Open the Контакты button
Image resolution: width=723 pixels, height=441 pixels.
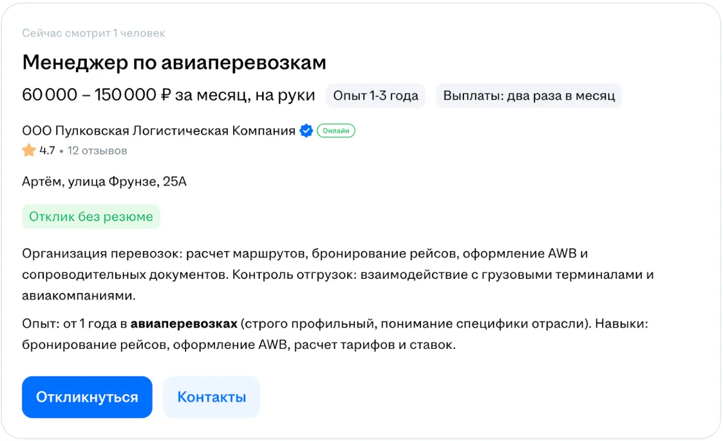[211, 397]
